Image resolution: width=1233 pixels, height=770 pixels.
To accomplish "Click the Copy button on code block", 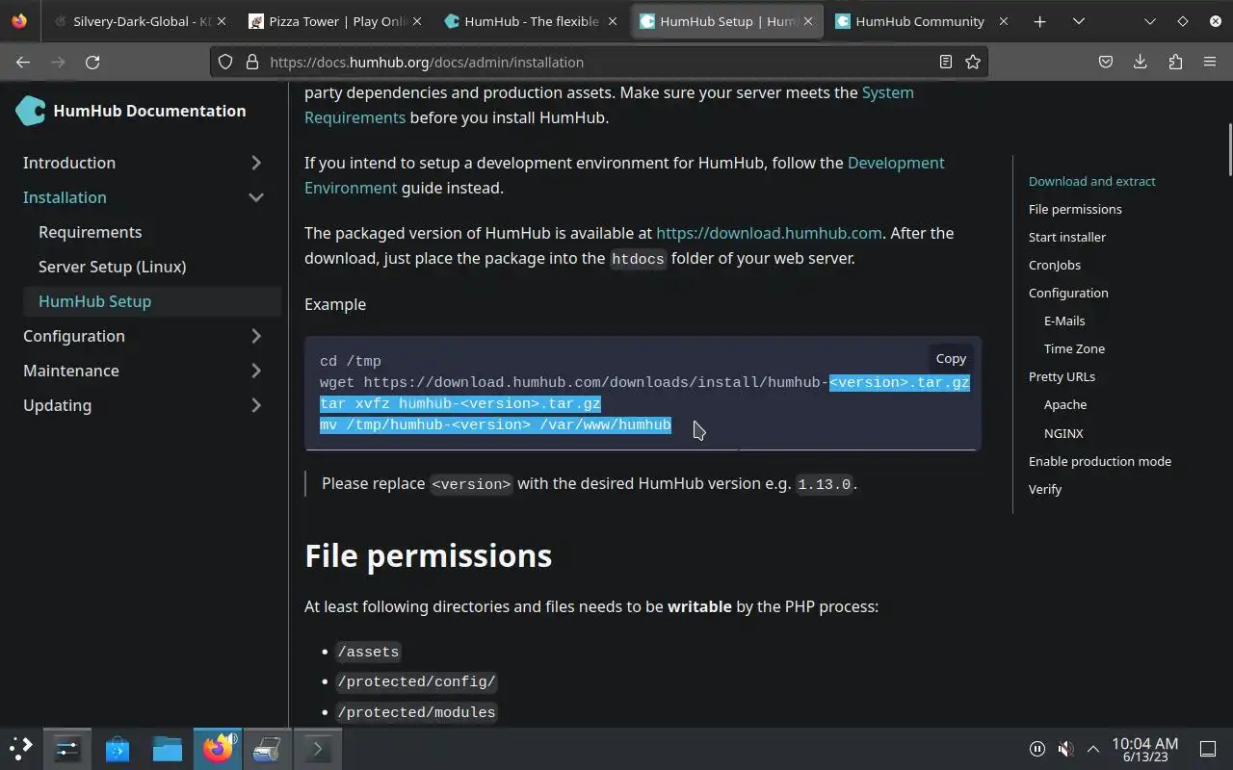I will pos(951,358).
